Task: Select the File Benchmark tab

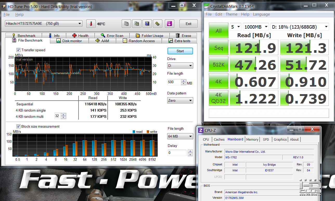Action: coord(27,41)
